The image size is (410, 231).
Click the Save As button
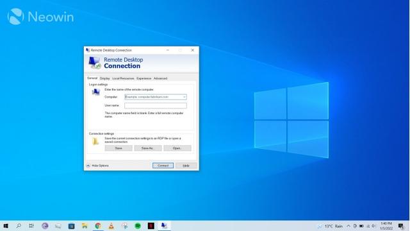148,148
